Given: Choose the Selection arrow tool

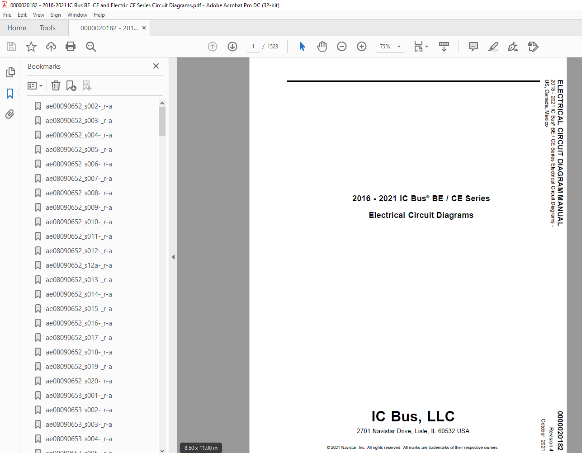Looking at the screenshot, I should [302, 47].
